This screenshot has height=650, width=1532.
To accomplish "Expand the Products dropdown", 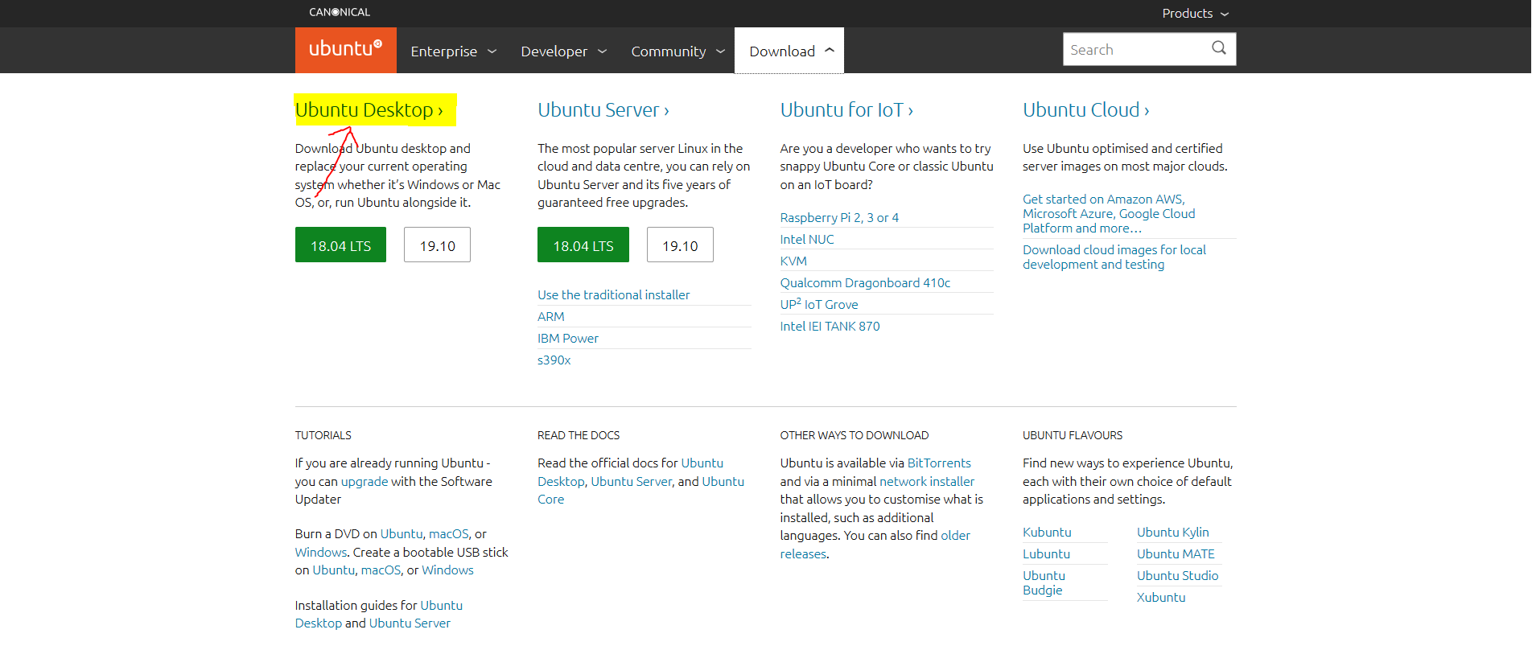I will tap(1195, 14).
